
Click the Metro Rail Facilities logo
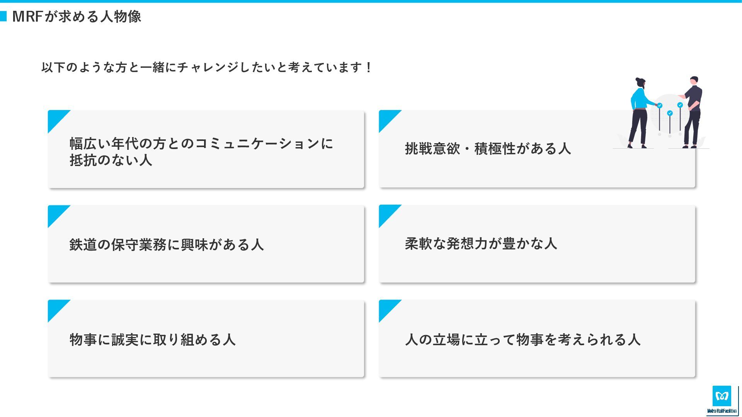722,400
